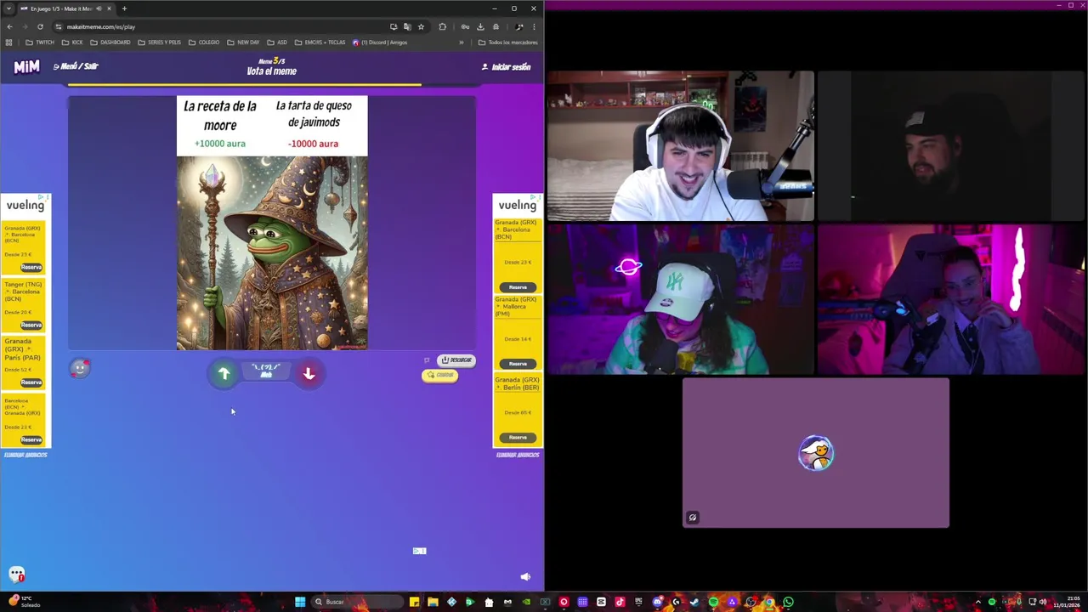Open WhatsApp from taskbar
This screenshot has width=1088, height=612.
(x=788, y=602)
